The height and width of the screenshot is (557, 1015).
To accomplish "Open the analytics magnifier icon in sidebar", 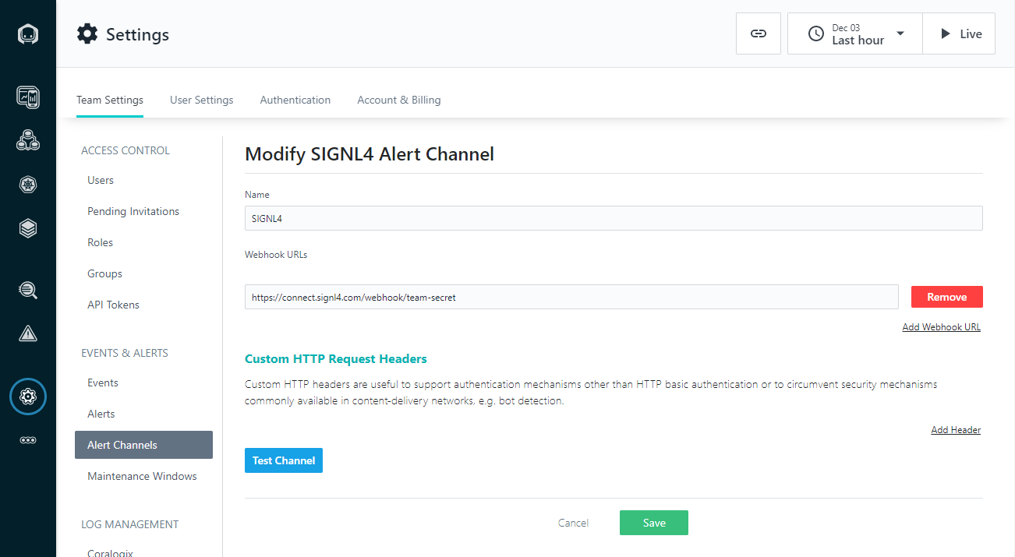I will pos(28,291).
